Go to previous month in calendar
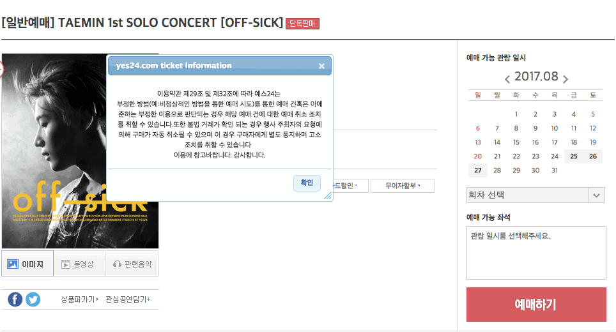The image size is (616, 332). [507, 79]
